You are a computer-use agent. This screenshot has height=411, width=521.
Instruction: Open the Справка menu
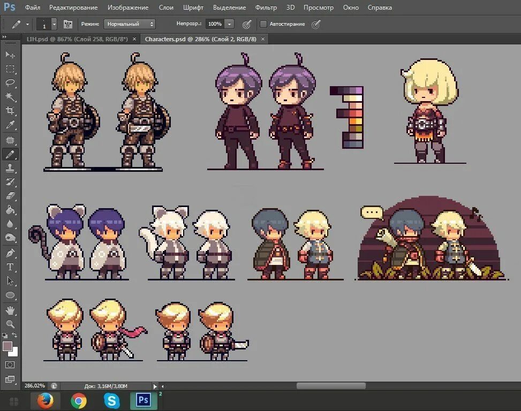380,7
